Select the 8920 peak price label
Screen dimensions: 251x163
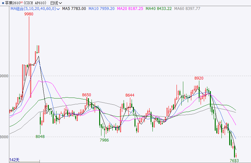click(199, 78)
